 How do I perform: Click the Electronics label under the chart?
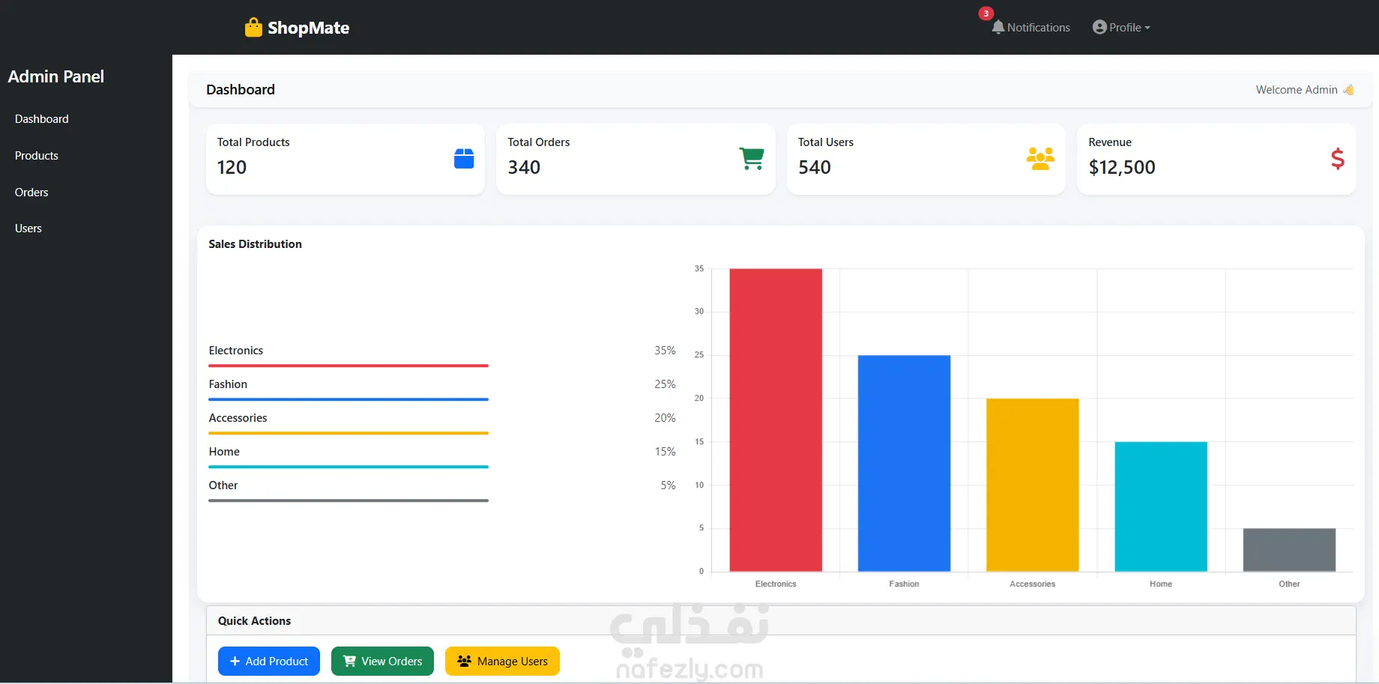click(x=776, y=584)
